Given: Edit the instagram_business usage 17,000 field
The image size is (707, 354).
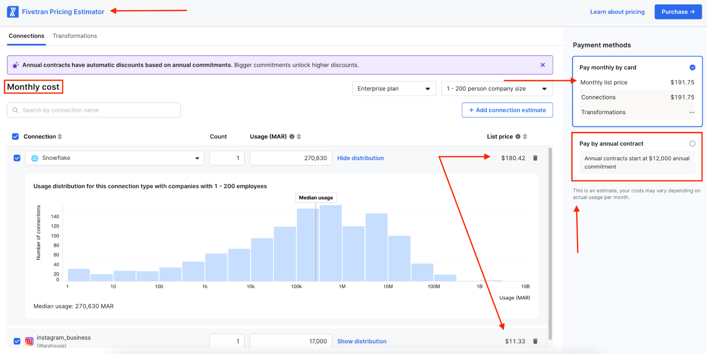Looking at the screenshot, I should (291, 341).
